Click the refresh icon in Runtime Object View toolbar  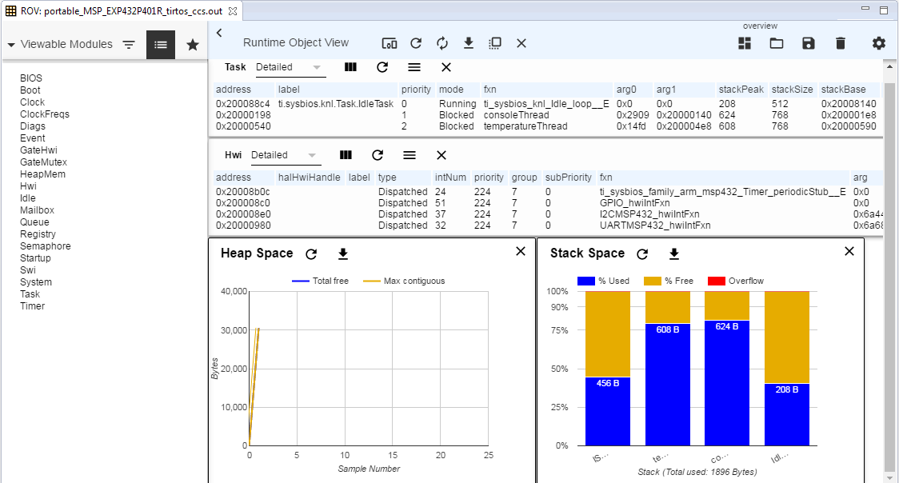pyautogui.click(x=416, y=43)
